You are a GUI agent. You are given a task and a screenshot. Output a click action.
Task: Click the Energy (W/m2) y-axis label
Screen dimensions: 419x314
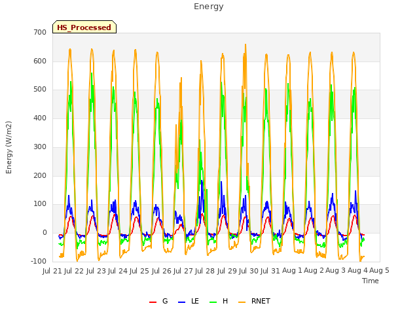click(9, 147)
